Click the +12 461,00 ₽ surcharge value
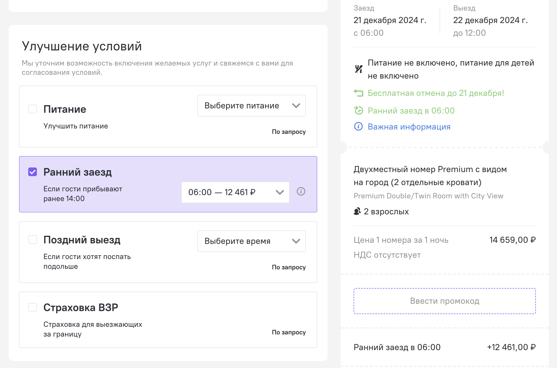The image size is (557, 368). click(511, 347)
